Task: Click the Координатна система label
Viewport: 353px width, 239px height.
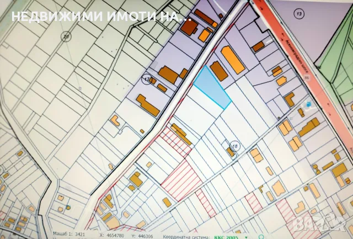Action: point(186,237)
